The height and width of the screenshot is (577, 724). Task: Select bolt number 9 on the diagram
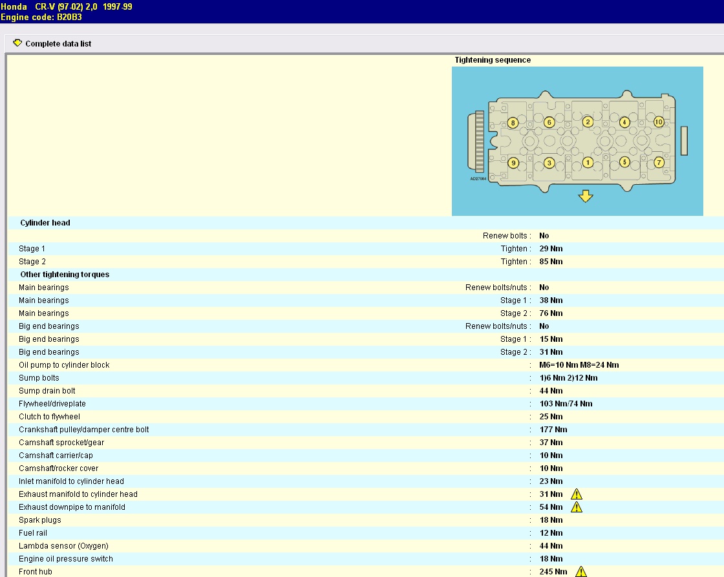513,163
